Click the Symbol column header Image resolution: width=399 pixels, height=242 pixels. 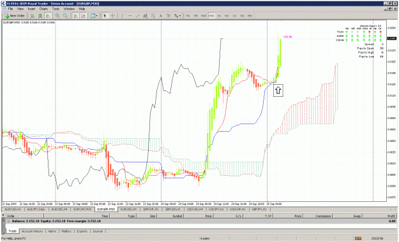coord(170,216)
